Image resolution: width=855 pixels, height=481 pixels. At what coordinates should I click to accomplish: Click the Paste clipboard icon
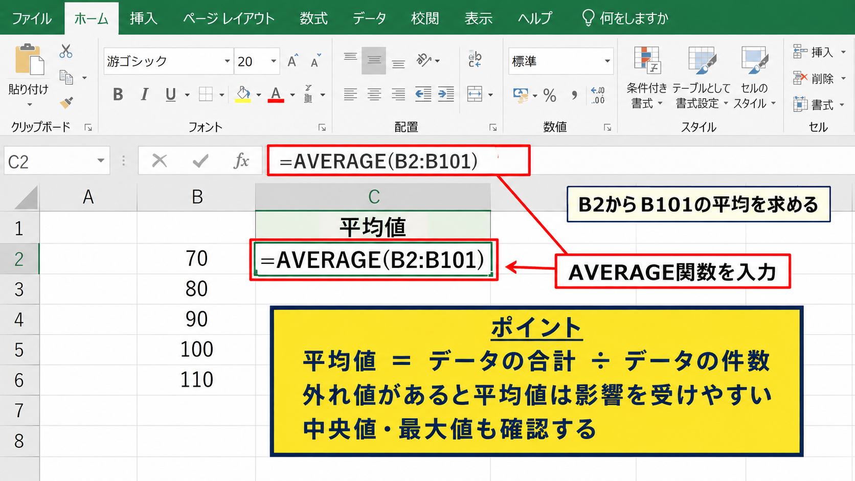point(29,60)
